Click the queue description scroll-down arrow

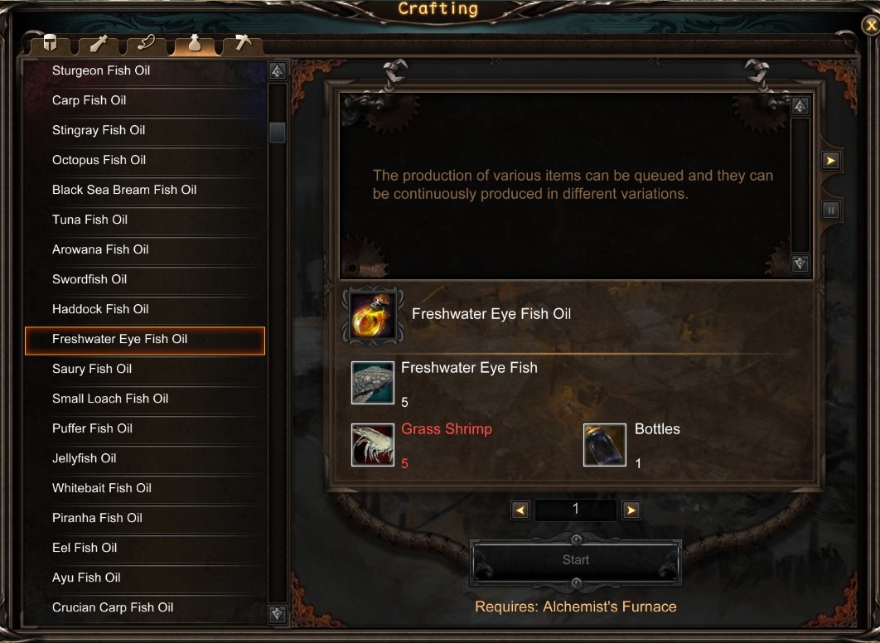coord(800,263)
